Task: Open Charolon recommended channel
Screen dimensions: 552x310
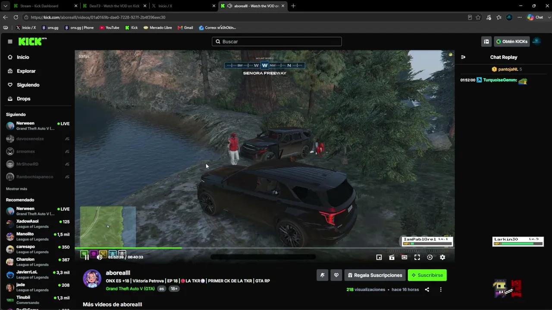Action: [x=38, y=262]
